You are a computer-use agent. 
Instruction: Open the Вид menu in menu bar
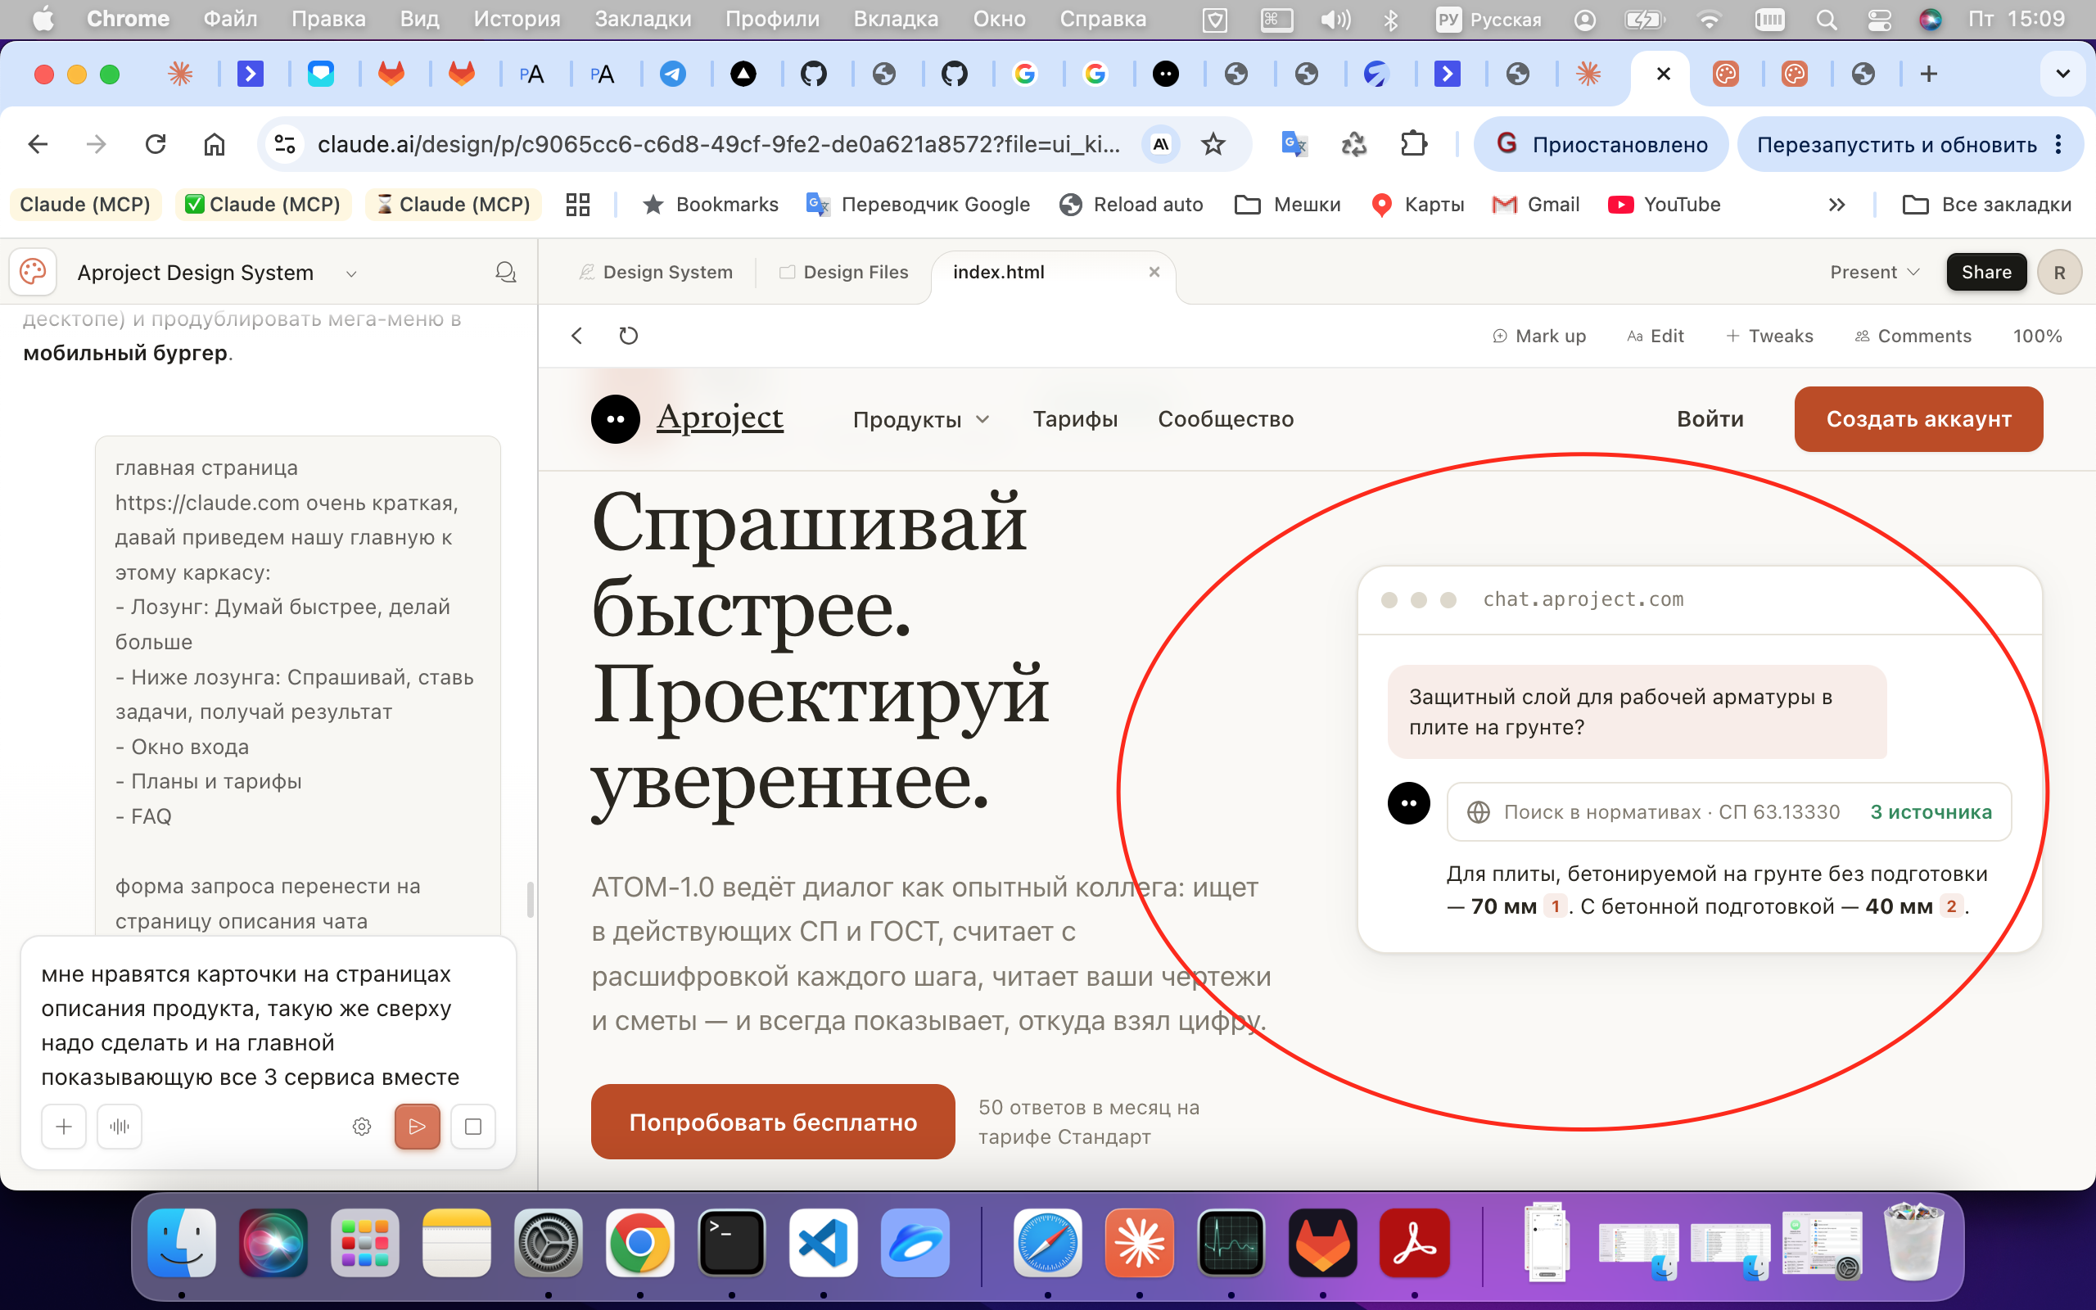[x=419, y=19]
